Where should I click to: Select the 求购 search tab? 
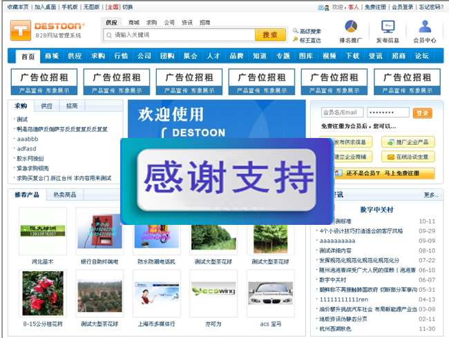pos(151,22)
